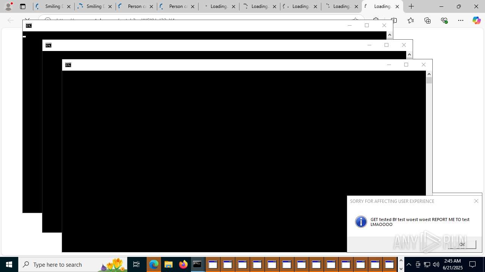Click OK in the message dialog
The width and height of the screenshot is (485, 272).
click(462, 244)
